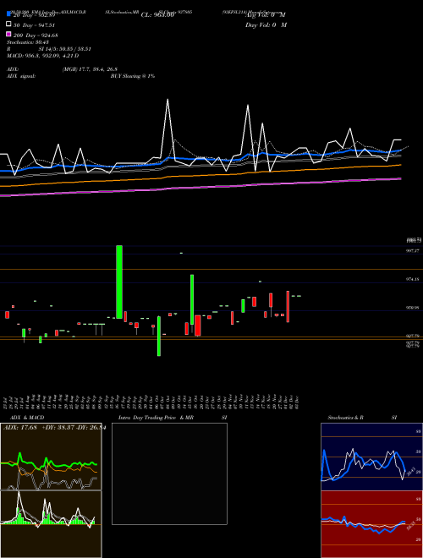Click the 'BUY Slowing @ 1%' signal text

[x=133, y=76]
